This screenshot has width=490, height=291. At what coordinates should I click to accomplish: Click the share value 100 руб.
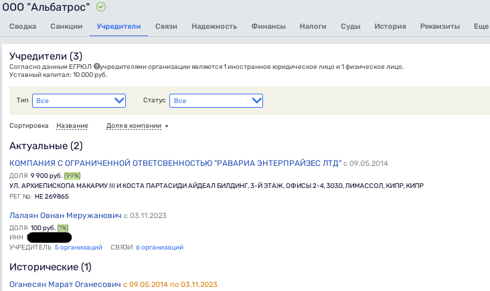[x=43, y=228]
